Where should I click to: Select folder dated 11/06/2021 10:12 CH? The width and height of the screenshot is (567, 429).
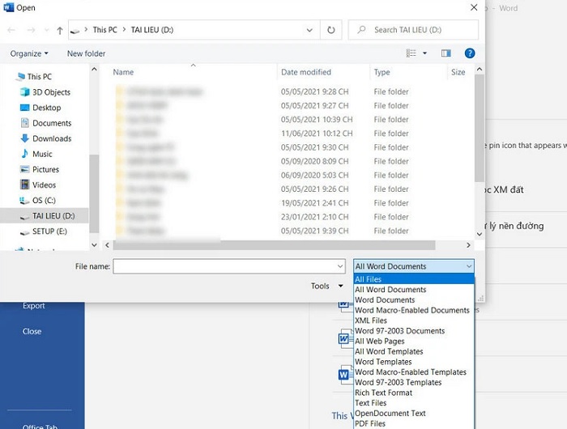click(262, 134)
